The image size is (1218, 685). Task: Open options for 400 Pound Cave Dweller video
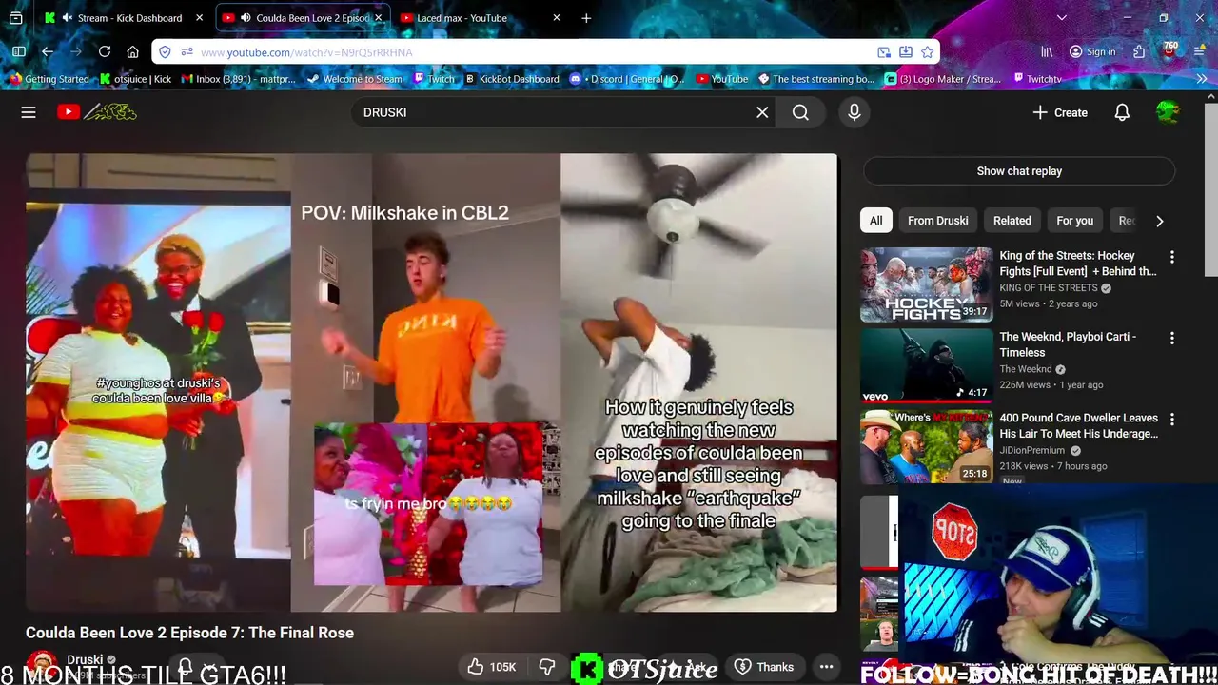[1171, 419]
